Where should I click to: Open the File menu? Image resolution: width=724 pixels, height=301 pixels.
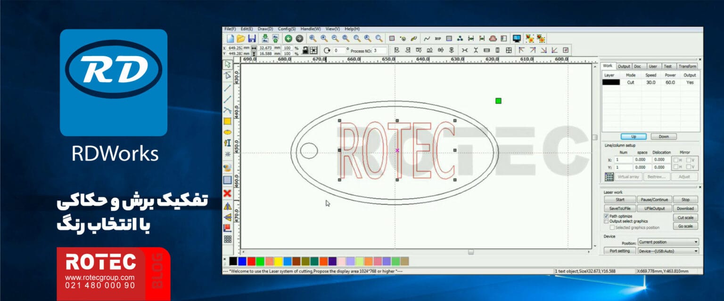(x=230, y=29)
